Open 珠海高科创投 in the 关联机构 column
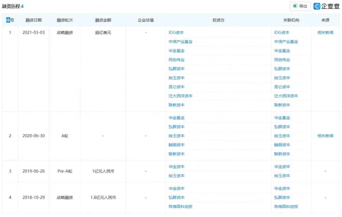Screen dimensions: 342x217 286,207
